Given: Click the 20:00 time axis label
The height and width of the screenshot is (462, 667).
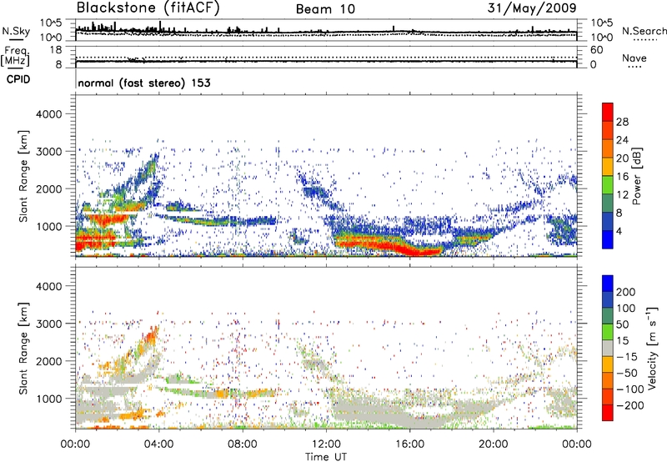Looking at the screenshot, I should point(494,444).
